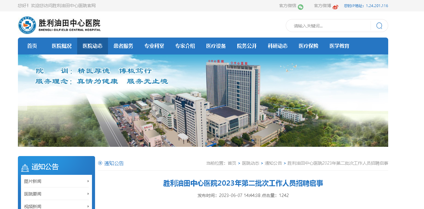Viewport: 424px width, 209px height.
Task: Open the 医院动态 navigation menu
Action: [x=93, y=46]
